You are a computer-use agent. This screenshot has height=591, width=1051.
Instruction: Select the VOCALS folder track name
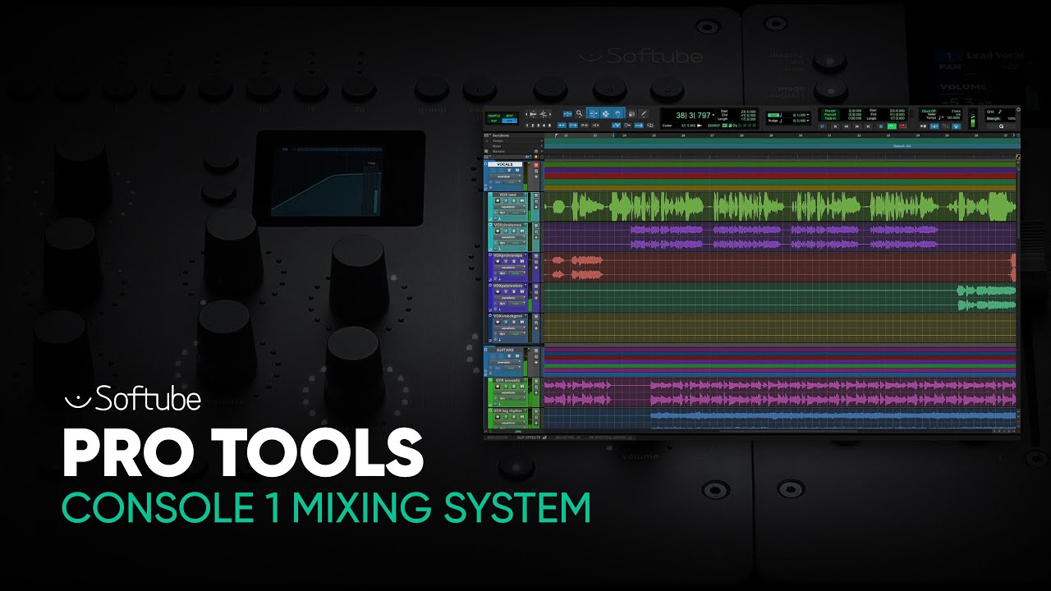pyautogui.click(x=505, y=164)
